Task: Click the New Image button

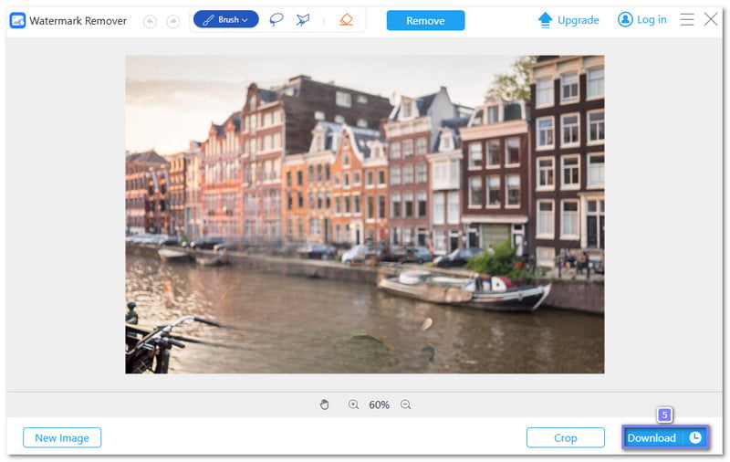Action: 62,437
